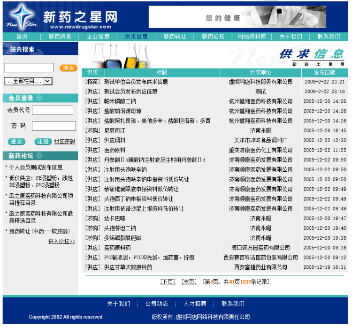352x327 pixels.
Task: Click date 2009-2-22 23:21
Action: [325, 82]
